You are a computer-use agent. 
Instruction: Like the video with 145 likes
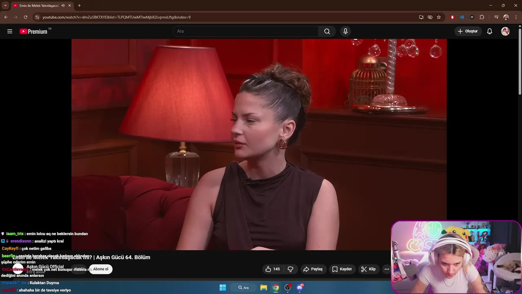coord(273,269)
